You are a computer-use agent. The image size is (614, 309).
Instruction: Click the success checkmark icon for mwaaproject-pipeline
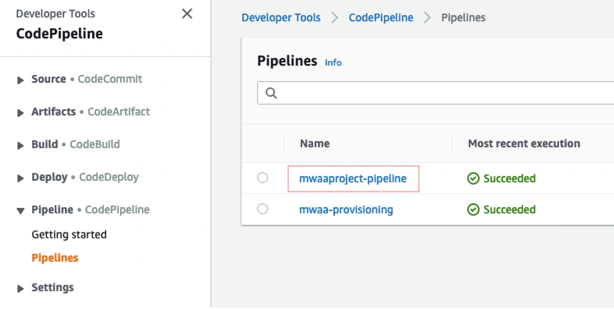(x=473, y=179)
